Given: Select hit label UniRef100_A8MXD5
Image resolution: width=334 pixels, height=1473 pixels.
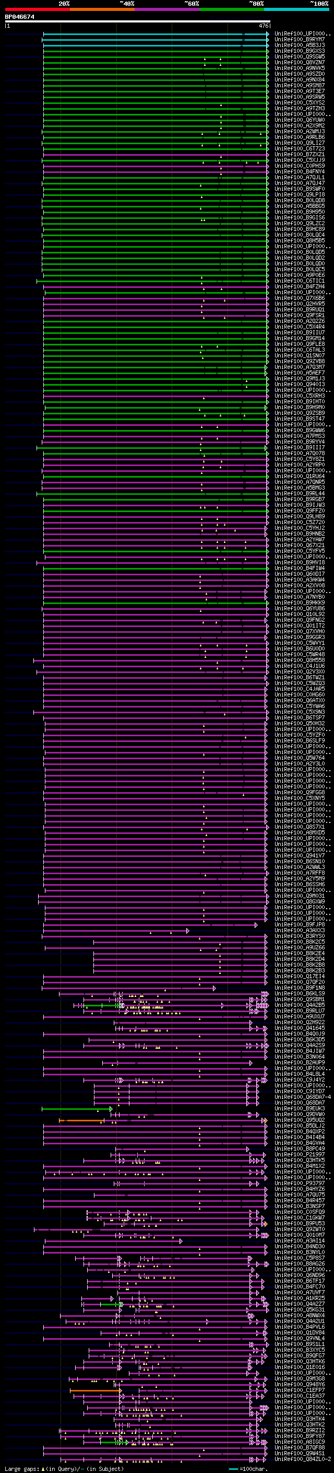Looking at the screenshot, I should 300,832.
